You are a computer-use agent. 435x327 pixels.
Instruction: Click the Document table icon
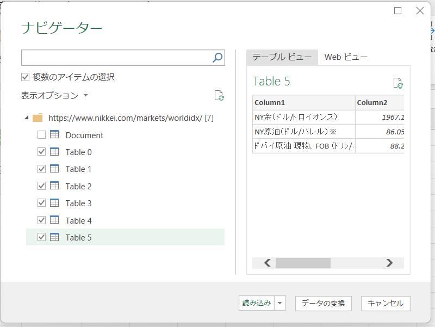pos(54,135)
